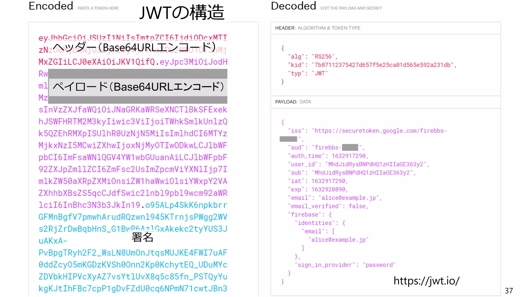Click the "user_id" line in the payload
The image size is (529, 297).
pyautogui.click(x=359, y=164)
